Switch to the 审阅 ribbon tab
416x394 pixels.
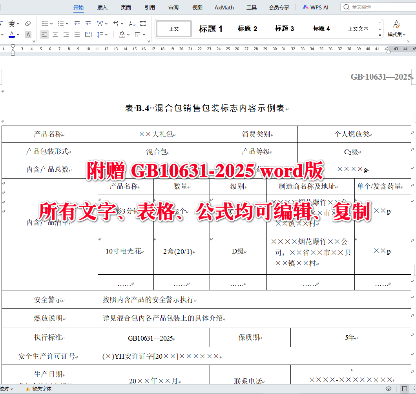(173, 7)
